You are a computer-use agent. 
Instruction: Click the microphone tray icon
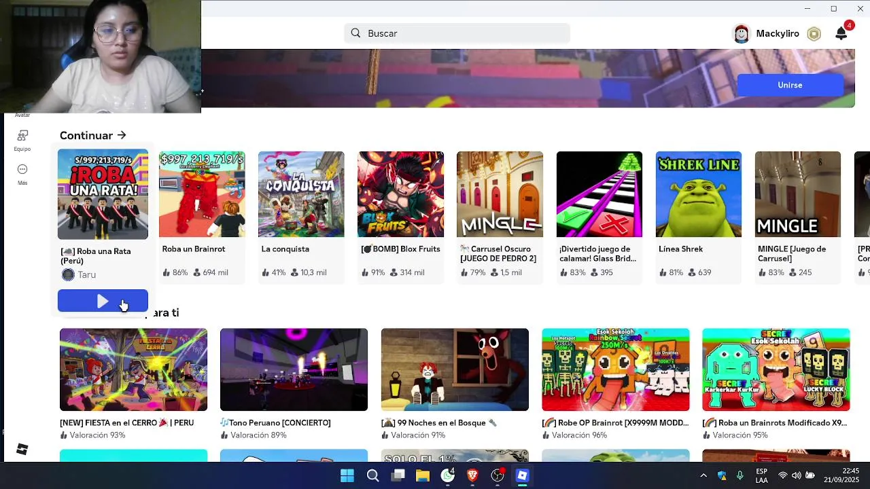(739, 475)
